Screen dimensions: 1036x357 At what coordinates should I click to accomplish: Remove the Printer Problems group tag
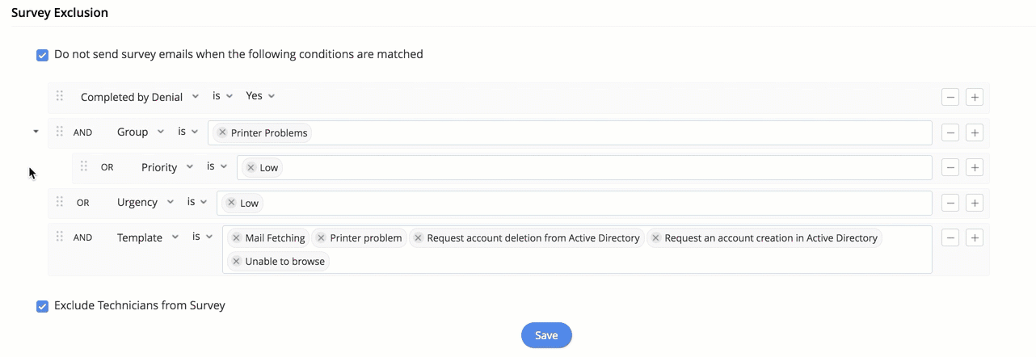tap(222, 132)
